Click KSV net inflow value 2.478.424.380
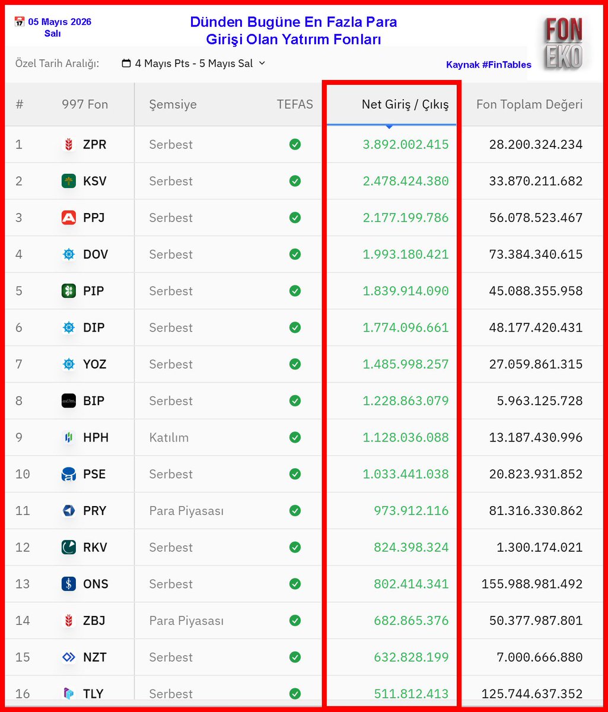The height and width of the screenshot is (712, 608). (x=406, y=181)
